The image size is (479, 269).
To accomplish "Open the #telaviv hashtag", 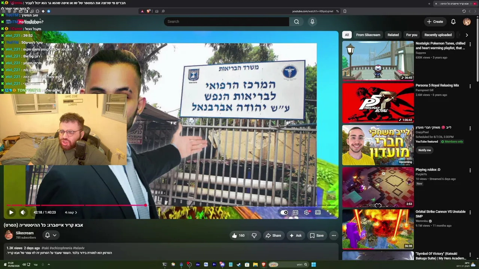I will [79, 248].
